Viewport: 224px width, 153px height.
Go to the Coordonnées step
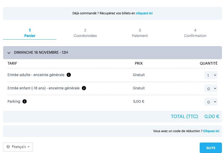(x=85, y=33)
